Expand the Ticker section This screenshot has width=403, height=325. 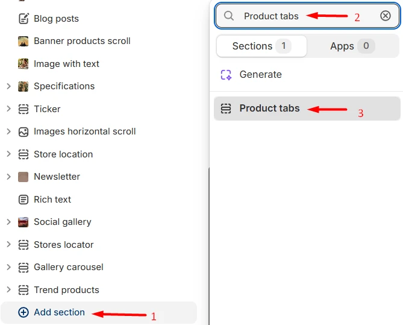coord(8,109)
